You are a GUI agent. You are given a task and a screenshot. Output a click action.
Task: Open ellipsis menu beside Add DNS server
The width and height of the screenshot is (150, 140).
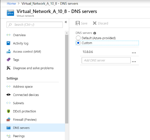coord(134,62)
